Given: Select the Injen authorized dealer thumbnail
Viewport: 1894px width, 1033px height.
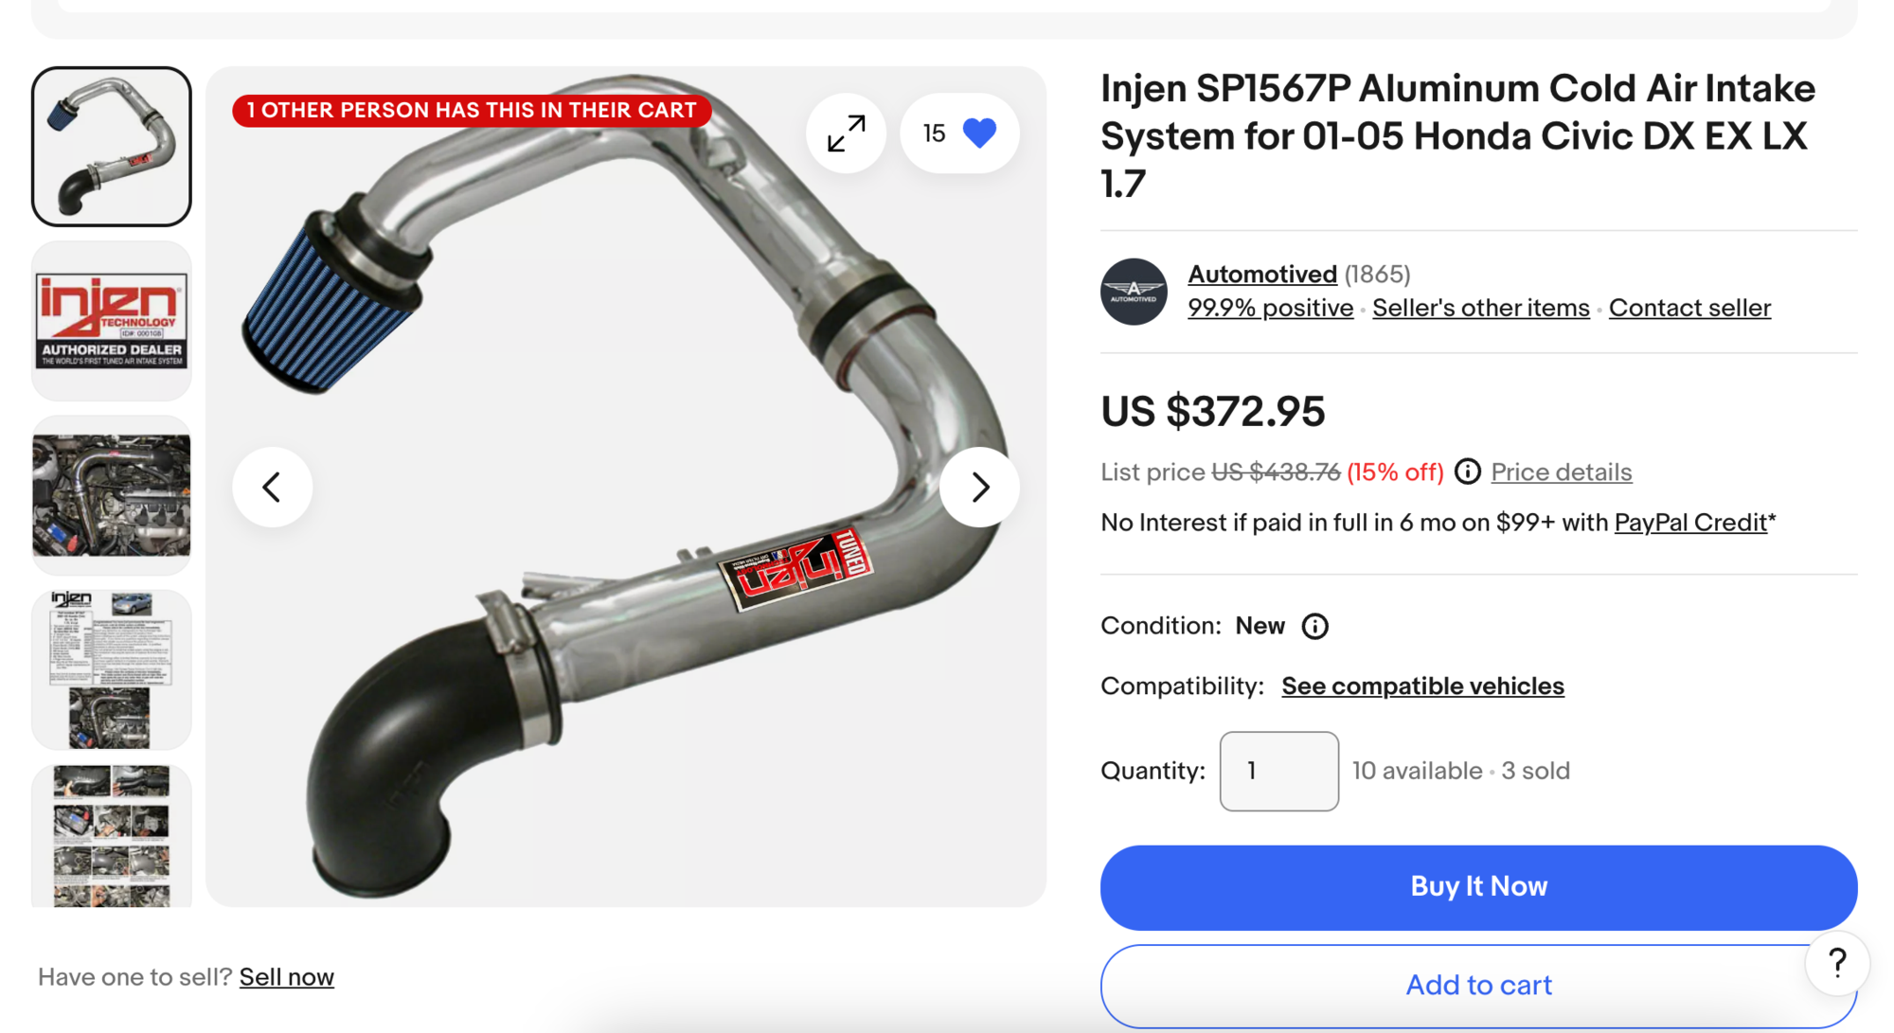Looking at the screenshot, I should (112, 321).
